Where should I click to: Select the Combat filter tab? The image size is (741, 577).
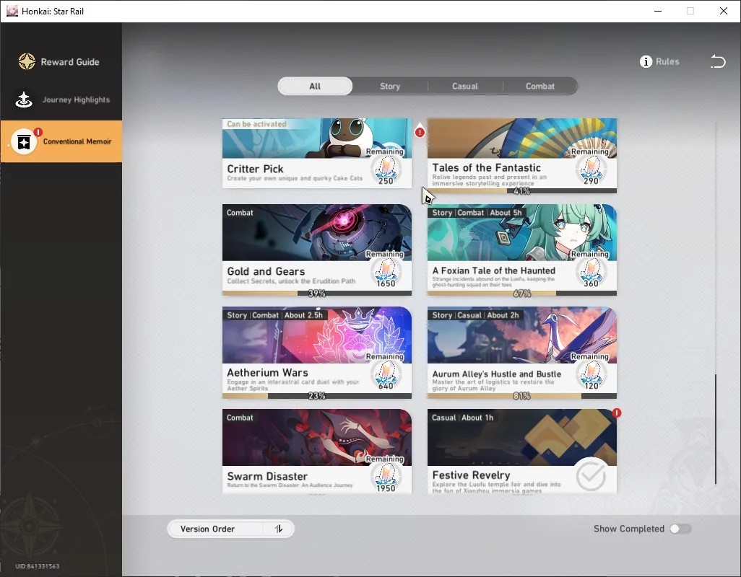click(x=540, y=87)
